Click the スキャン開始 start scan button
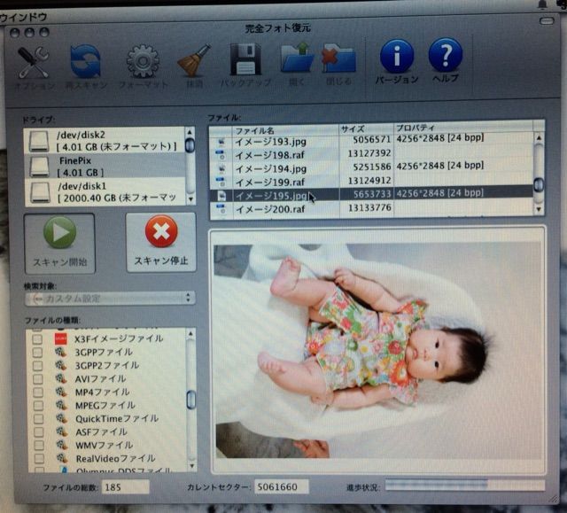The width and height of the screenshot is (567, 513). [x=59, y=244]
